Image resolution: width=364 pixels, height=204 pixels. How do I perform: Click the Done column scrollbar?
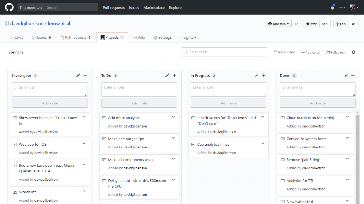(358, 158)
